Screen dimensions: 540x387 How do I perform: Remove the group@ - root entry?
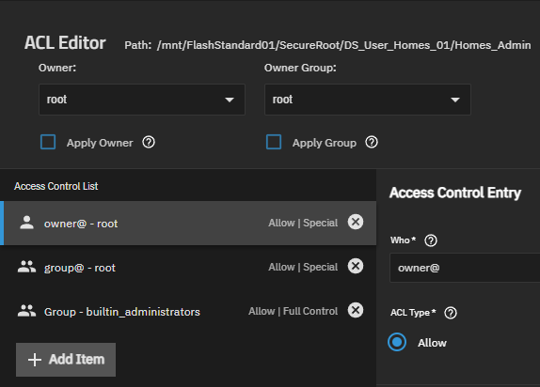click(356, 266)
